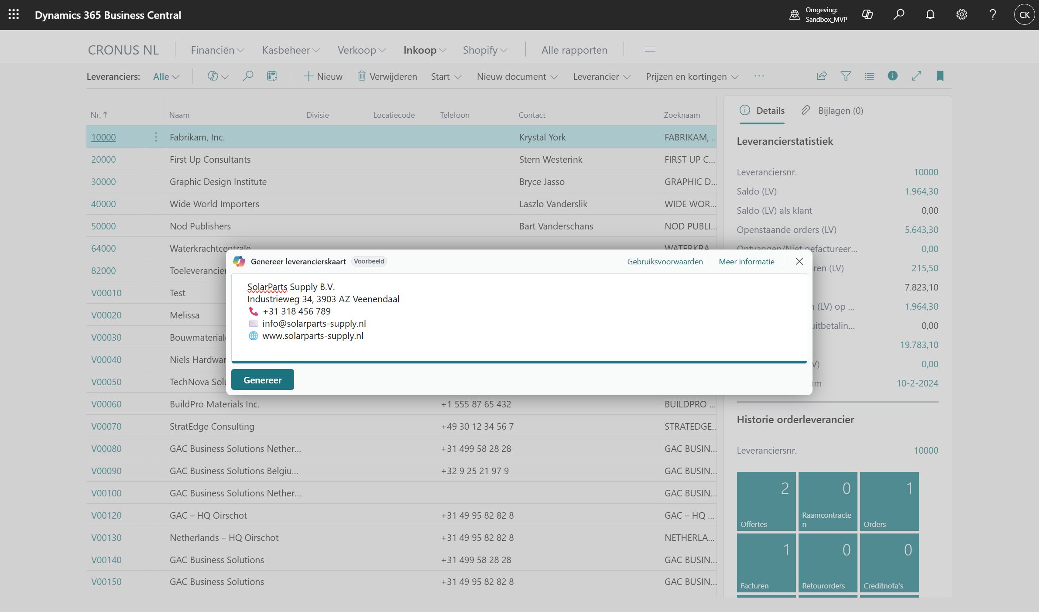Click the Copilot icon in top bar
This screenshot has width=1039, height=612.
(x=868, y=15)
